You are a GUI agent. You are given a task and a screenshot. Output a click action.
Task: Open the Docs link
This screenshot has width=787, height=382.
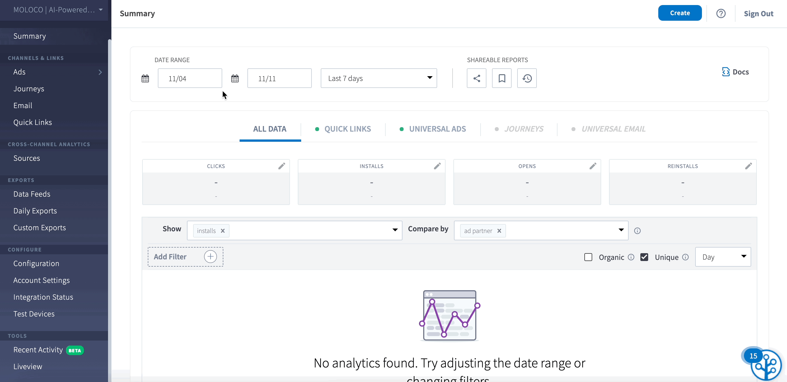coord(736,72)
